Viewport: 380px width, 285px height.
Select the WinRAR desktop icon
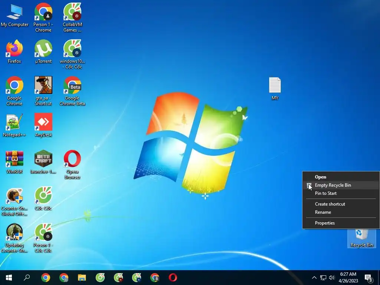coord(14,162)
